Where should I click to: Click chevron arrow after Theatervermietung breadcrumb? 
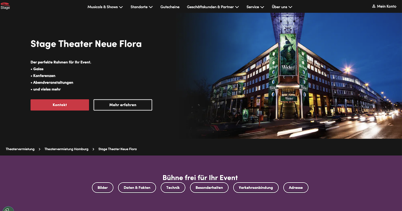[40, 149]
